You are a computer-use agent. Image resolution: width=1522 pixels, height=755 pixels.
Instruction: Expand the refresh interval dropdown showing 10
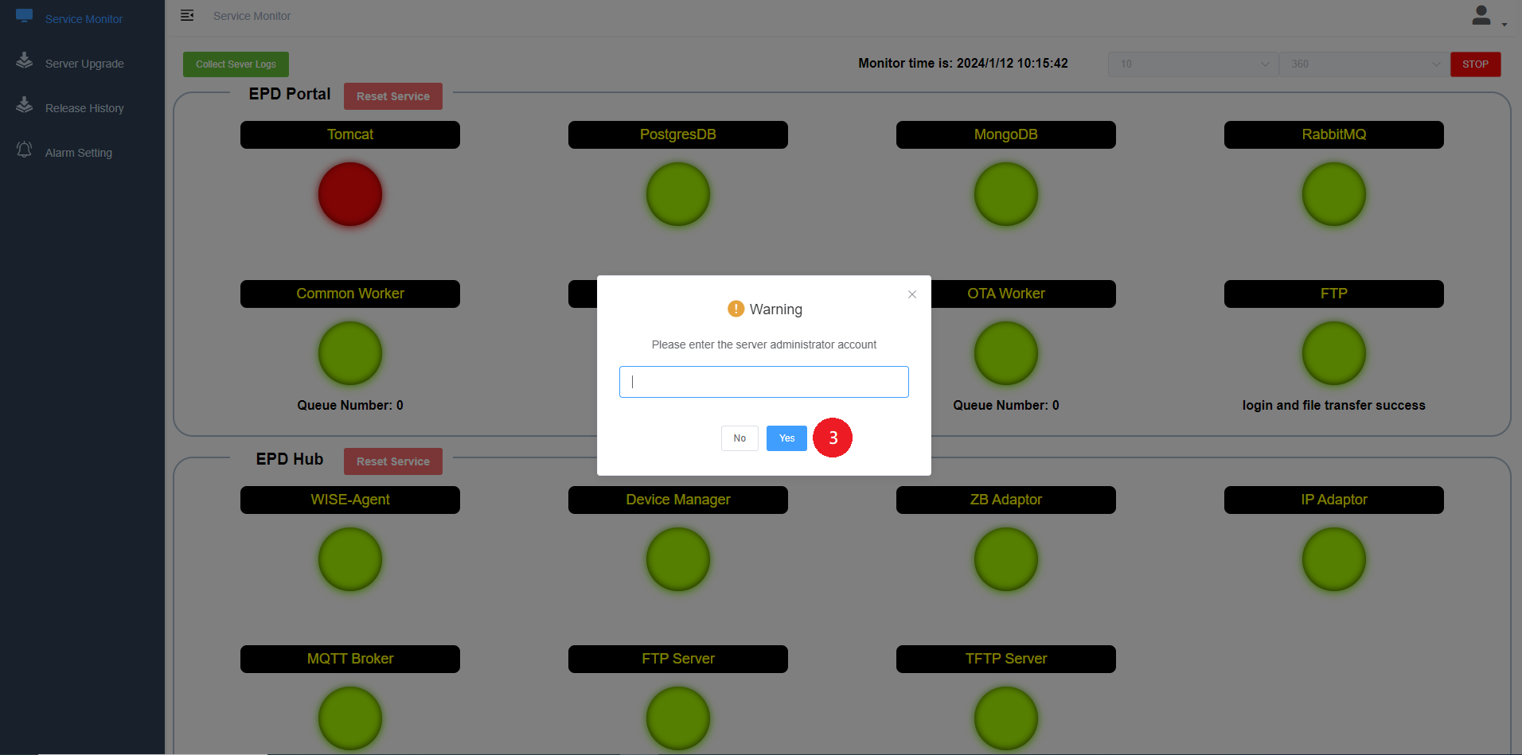[x=1192, y=64]
